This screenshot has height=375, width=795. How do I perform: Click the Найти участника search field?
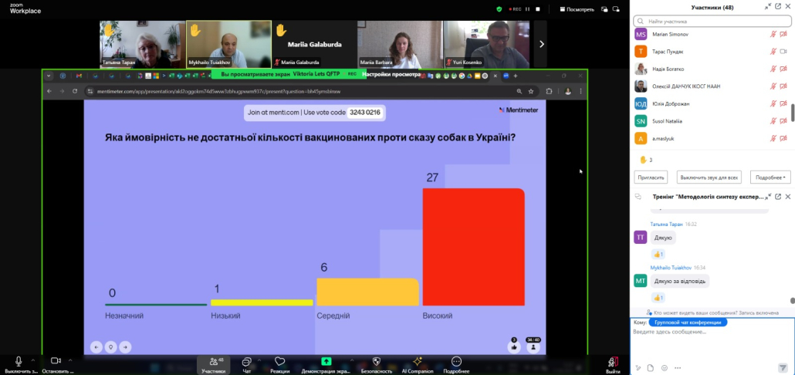click(x=714, y=21)
